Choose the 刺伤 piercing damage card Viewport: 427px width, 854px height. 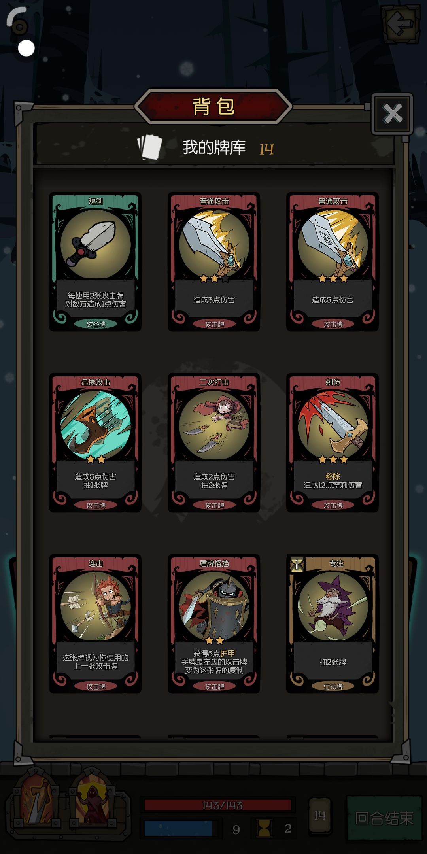[x=333, y=442]
